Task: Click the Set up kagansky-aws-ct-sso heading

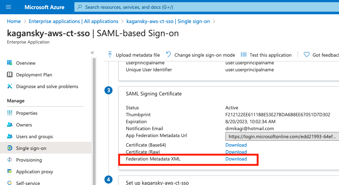Action: point(157,183)
